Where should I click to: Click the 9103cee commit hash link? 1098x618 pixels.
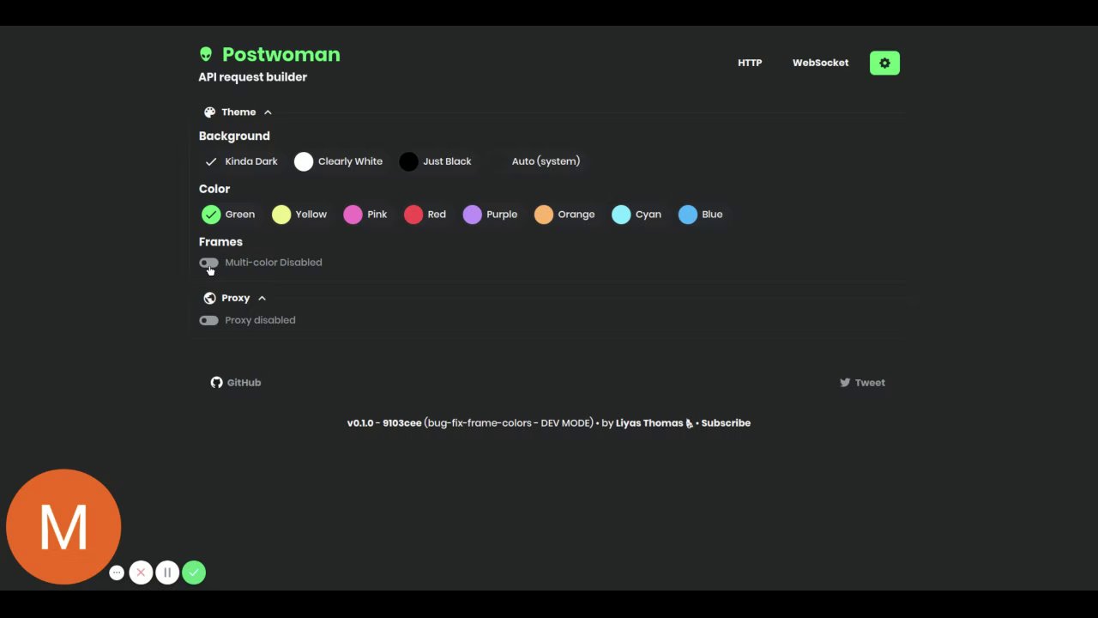(402, 423)
